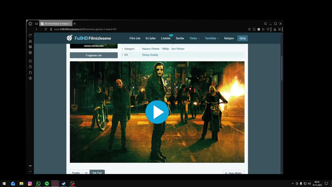The width and height of the screenshot is (332, 187).
Task: Click Türkçe Dublaj language link
Action: pyautogui.click(x=150, y=55)
